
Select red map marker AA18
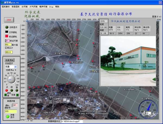pos(136,118)
